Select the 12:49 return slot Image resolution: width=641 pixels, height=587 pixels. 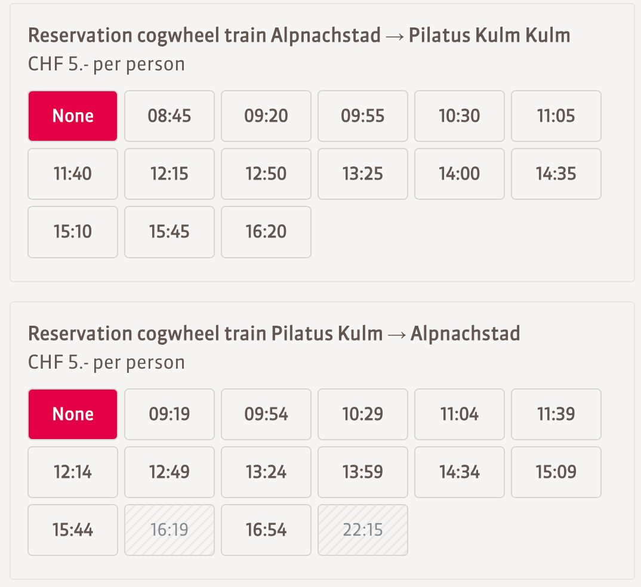pos(170,472)
